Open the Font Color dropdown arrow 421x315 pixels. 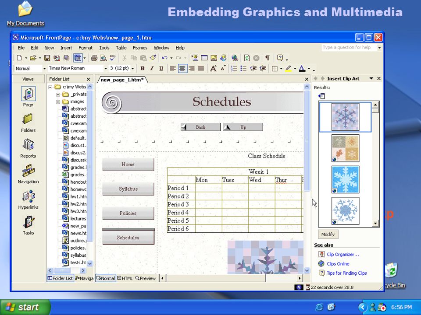[x=309, y=69]
